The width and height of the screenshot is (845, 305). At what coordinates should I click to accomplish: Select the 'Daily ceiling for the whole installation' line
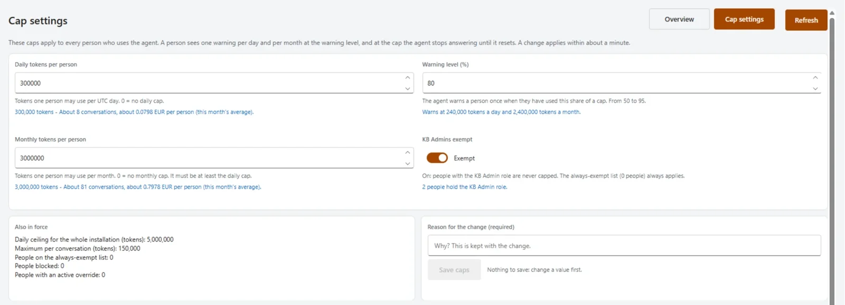[x=94, y=240]
